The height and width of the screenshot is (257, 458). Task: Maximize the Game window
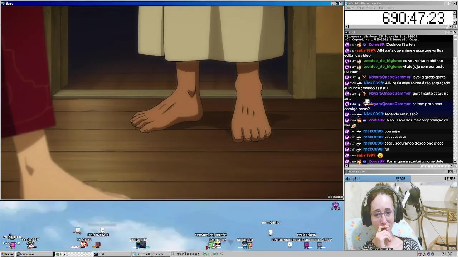pos(337,3)
